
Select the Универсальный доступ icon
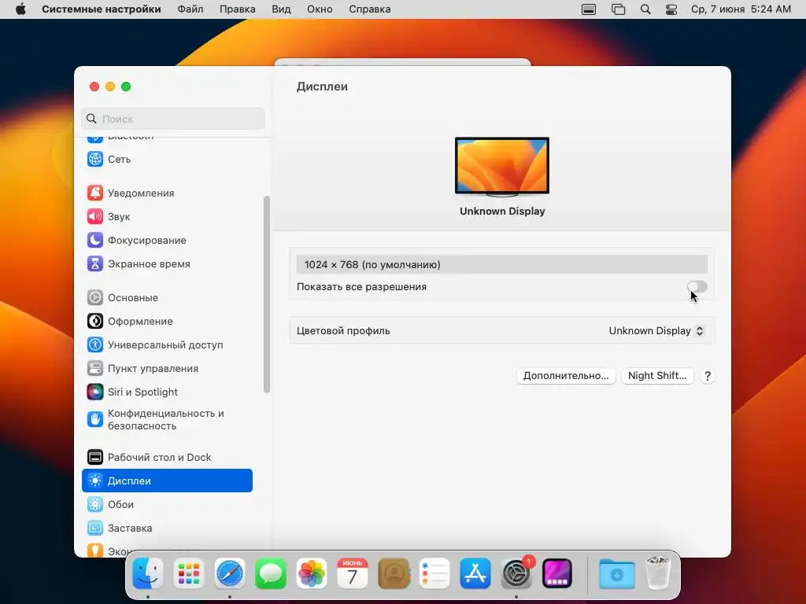95,345
